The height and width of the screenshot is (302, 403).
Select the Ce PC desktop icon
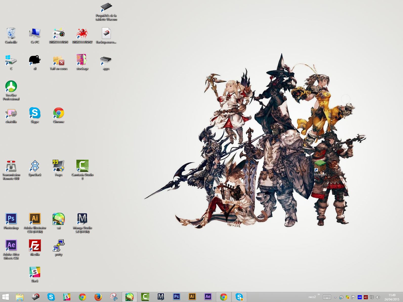(x=35, y=36)
